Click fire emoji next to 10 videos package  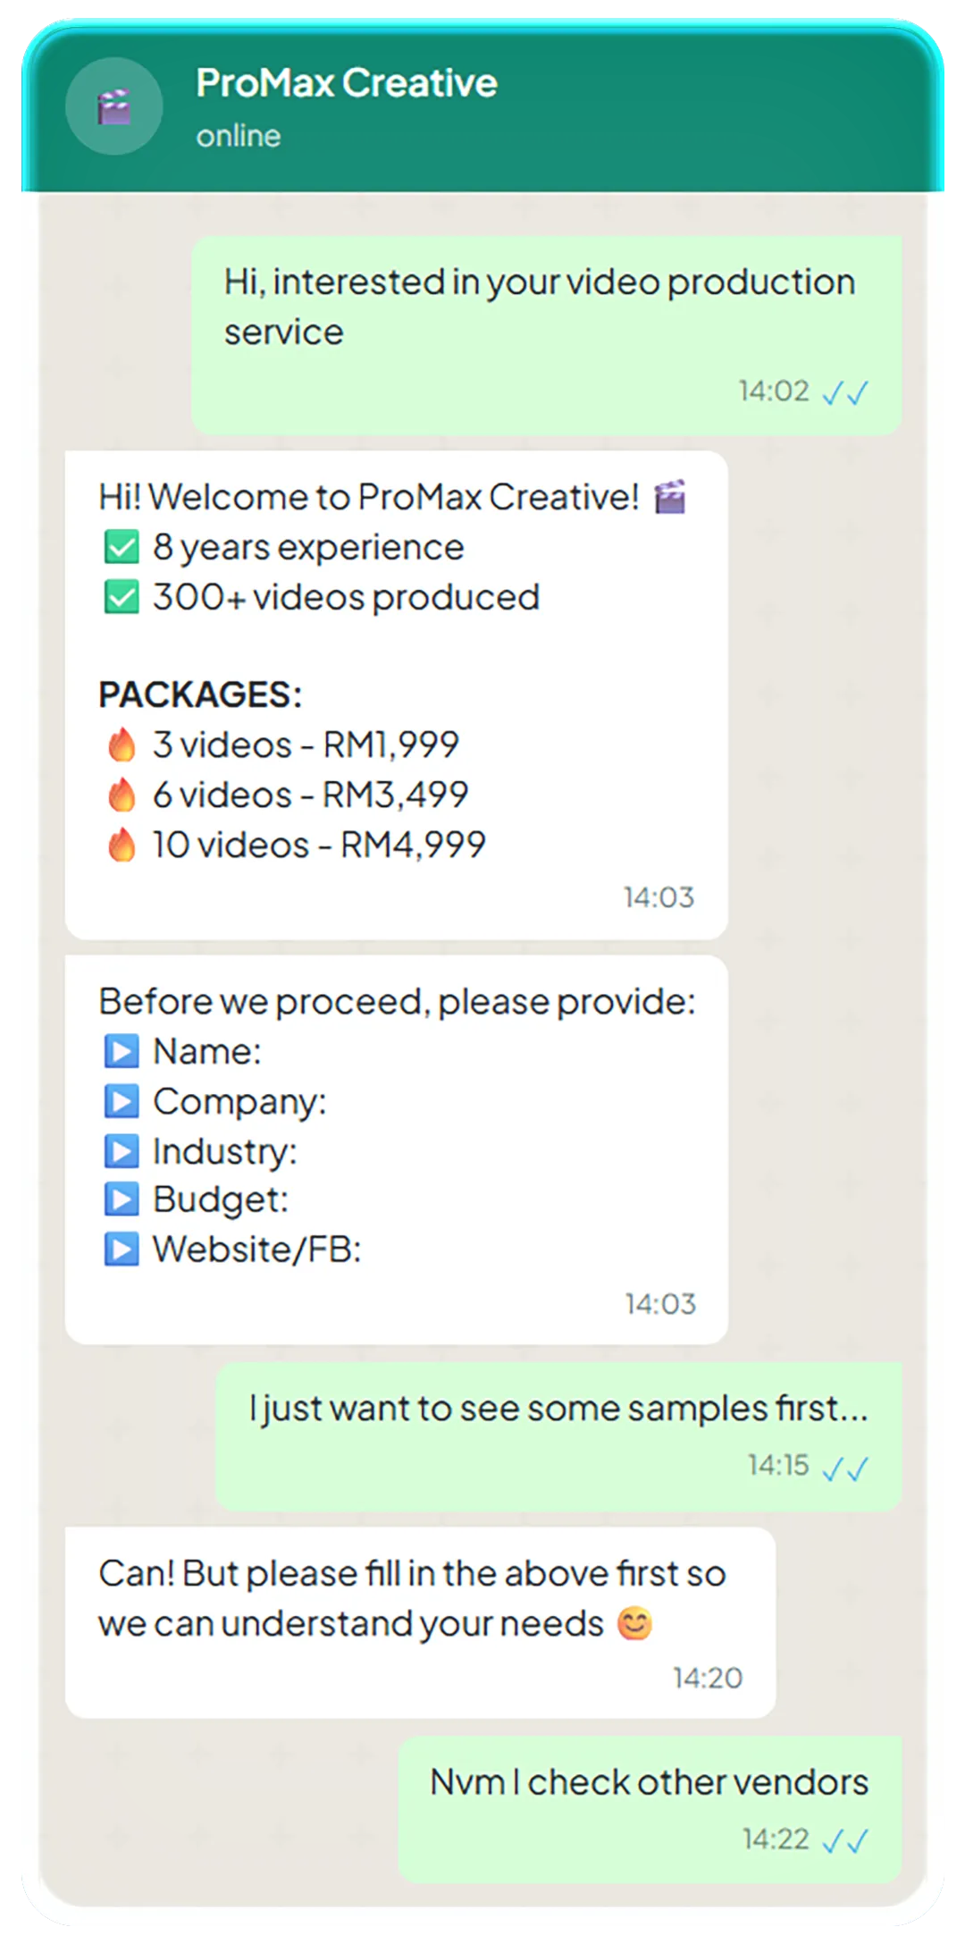click(122, 844)
